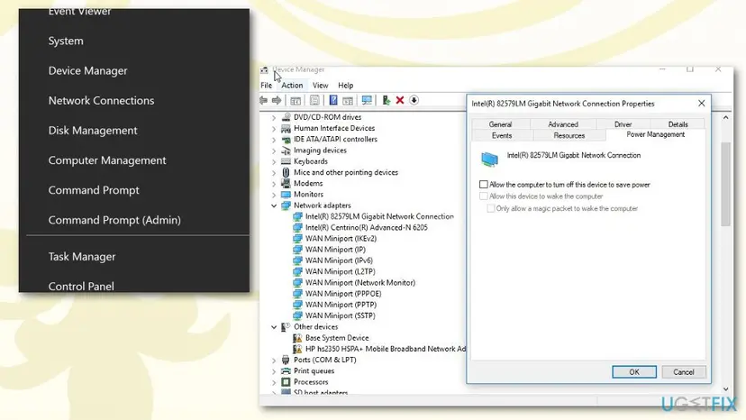
Task: Open the File menu in Device Manager
Action: 267,86
